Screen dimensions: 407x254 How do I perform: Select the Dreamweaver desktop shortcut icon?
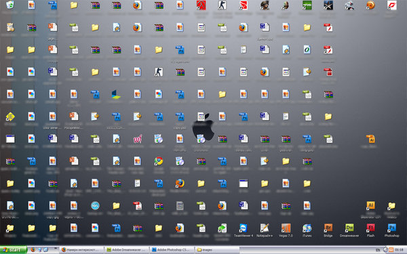pos(349,230)
